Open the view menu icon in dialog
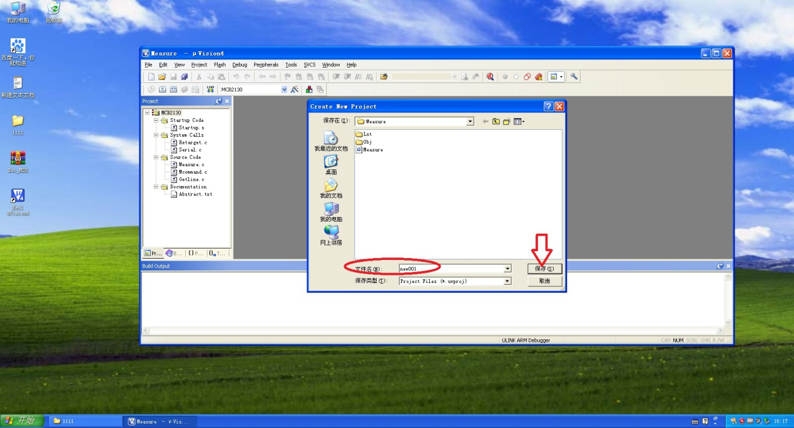794x428 pixels. coord(519,122)
